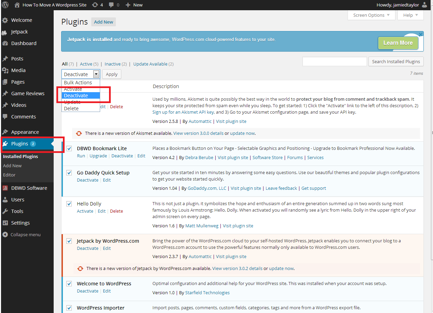Deactivate Go Daddy Quick Setup link
433x313 pixels.
click(x=87, y=180)
